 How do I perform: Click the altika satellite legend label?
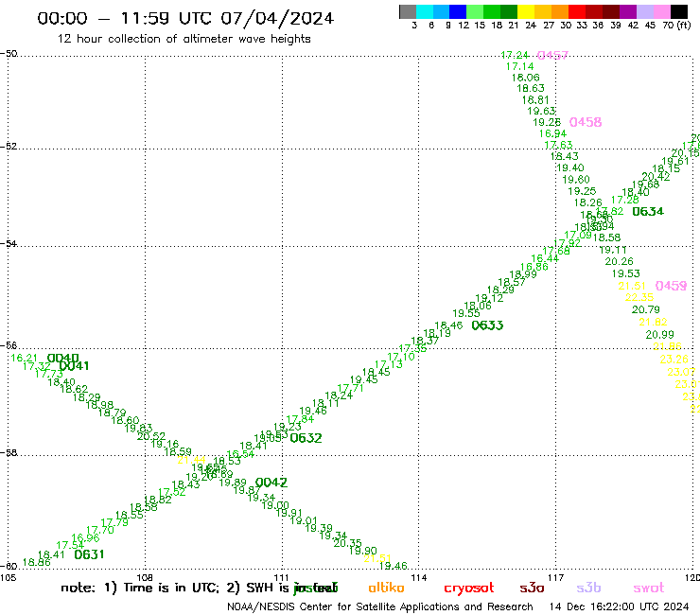386,588
